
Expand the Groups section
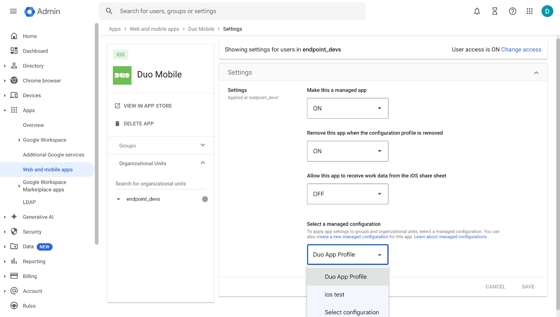[x=202, y=145]
